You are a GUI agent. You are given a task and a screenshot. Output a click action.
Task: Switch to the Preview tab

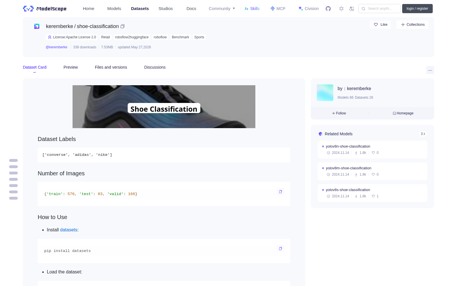click(71, 67)
